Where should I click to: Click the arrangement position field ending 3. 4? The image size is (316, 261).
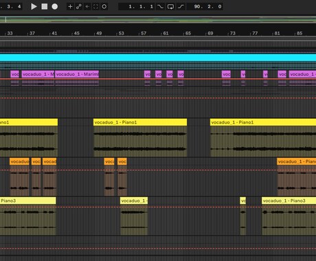coord(11,7)
